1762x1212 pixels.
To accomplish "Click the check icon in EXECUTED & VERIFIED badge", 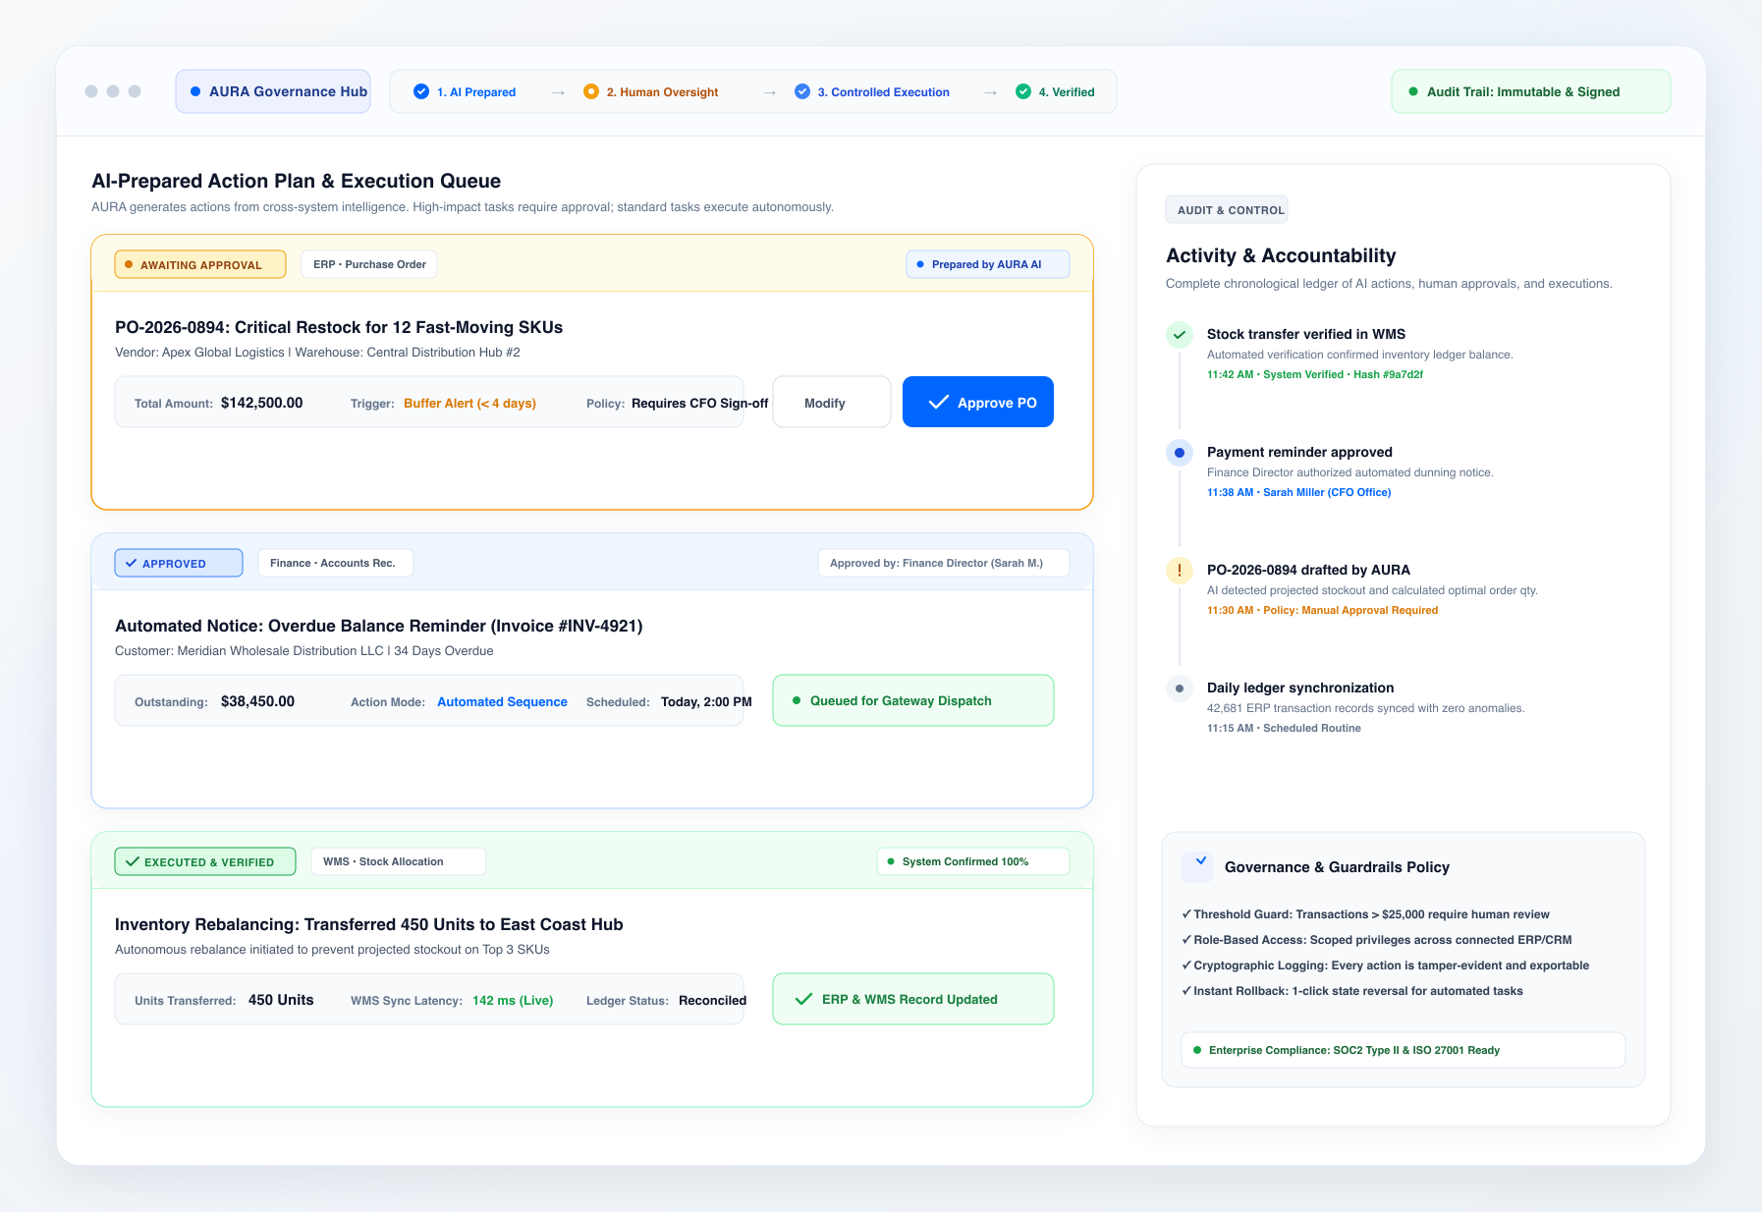I will [x=133, y=861].
